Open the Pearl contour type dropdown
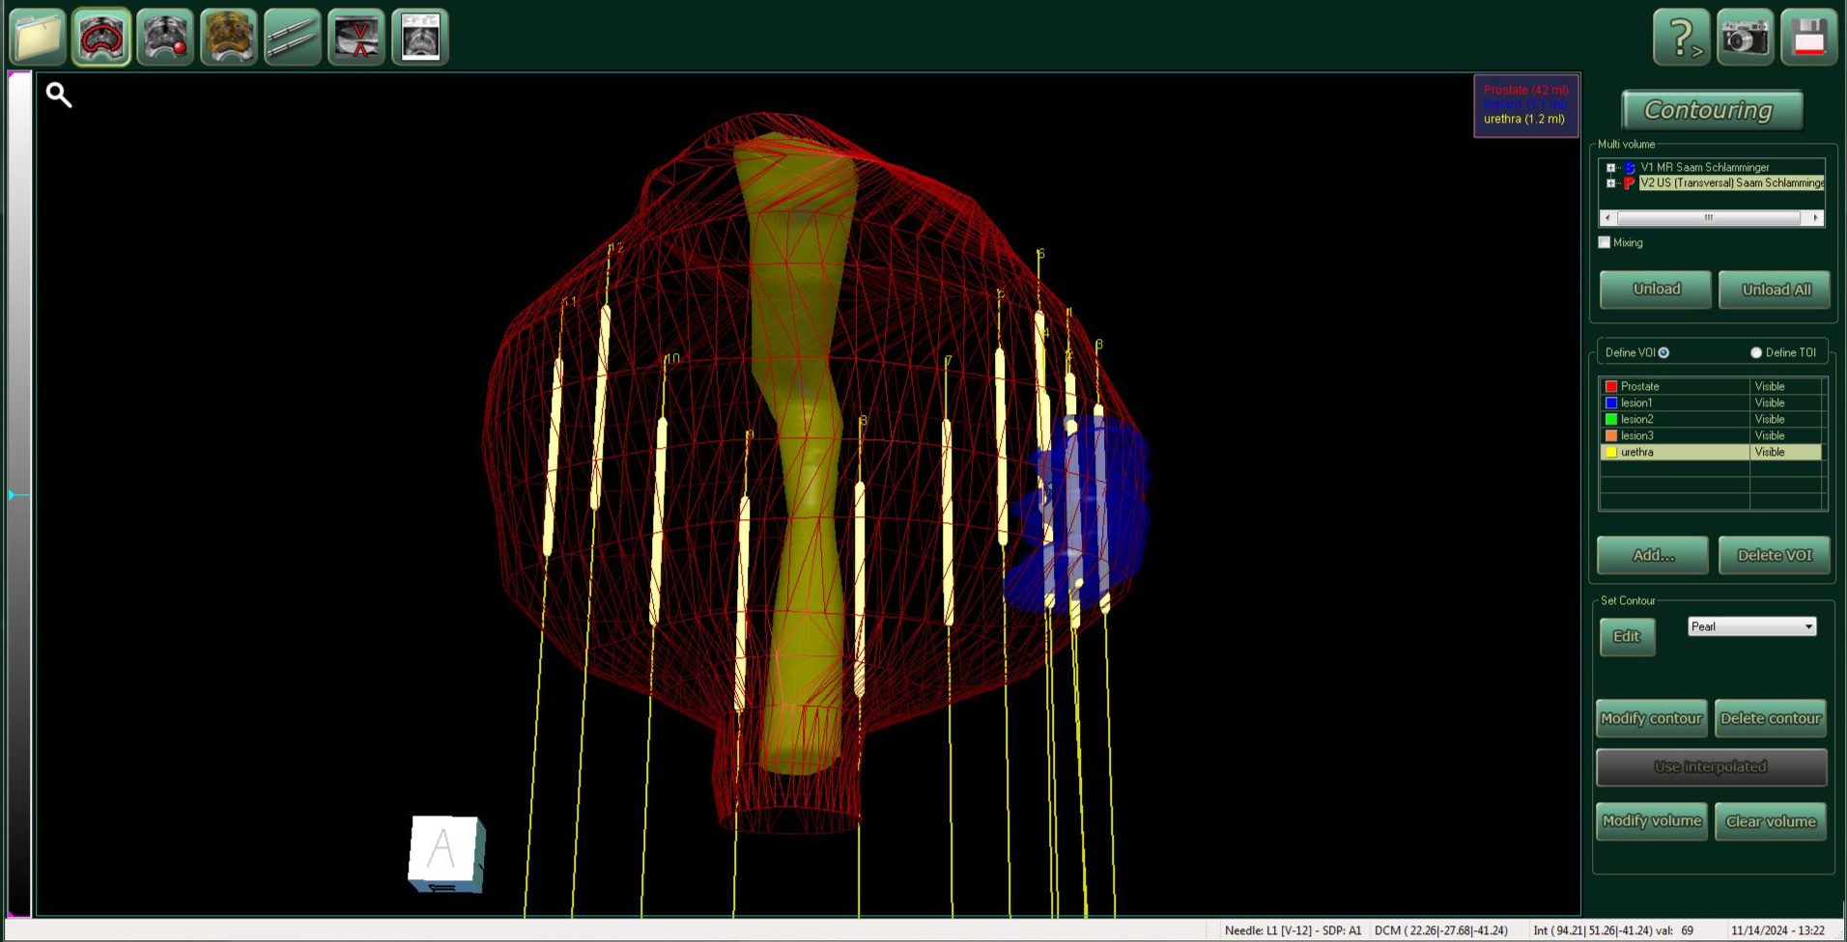1847x942 pixels. tap(1807, 626)
